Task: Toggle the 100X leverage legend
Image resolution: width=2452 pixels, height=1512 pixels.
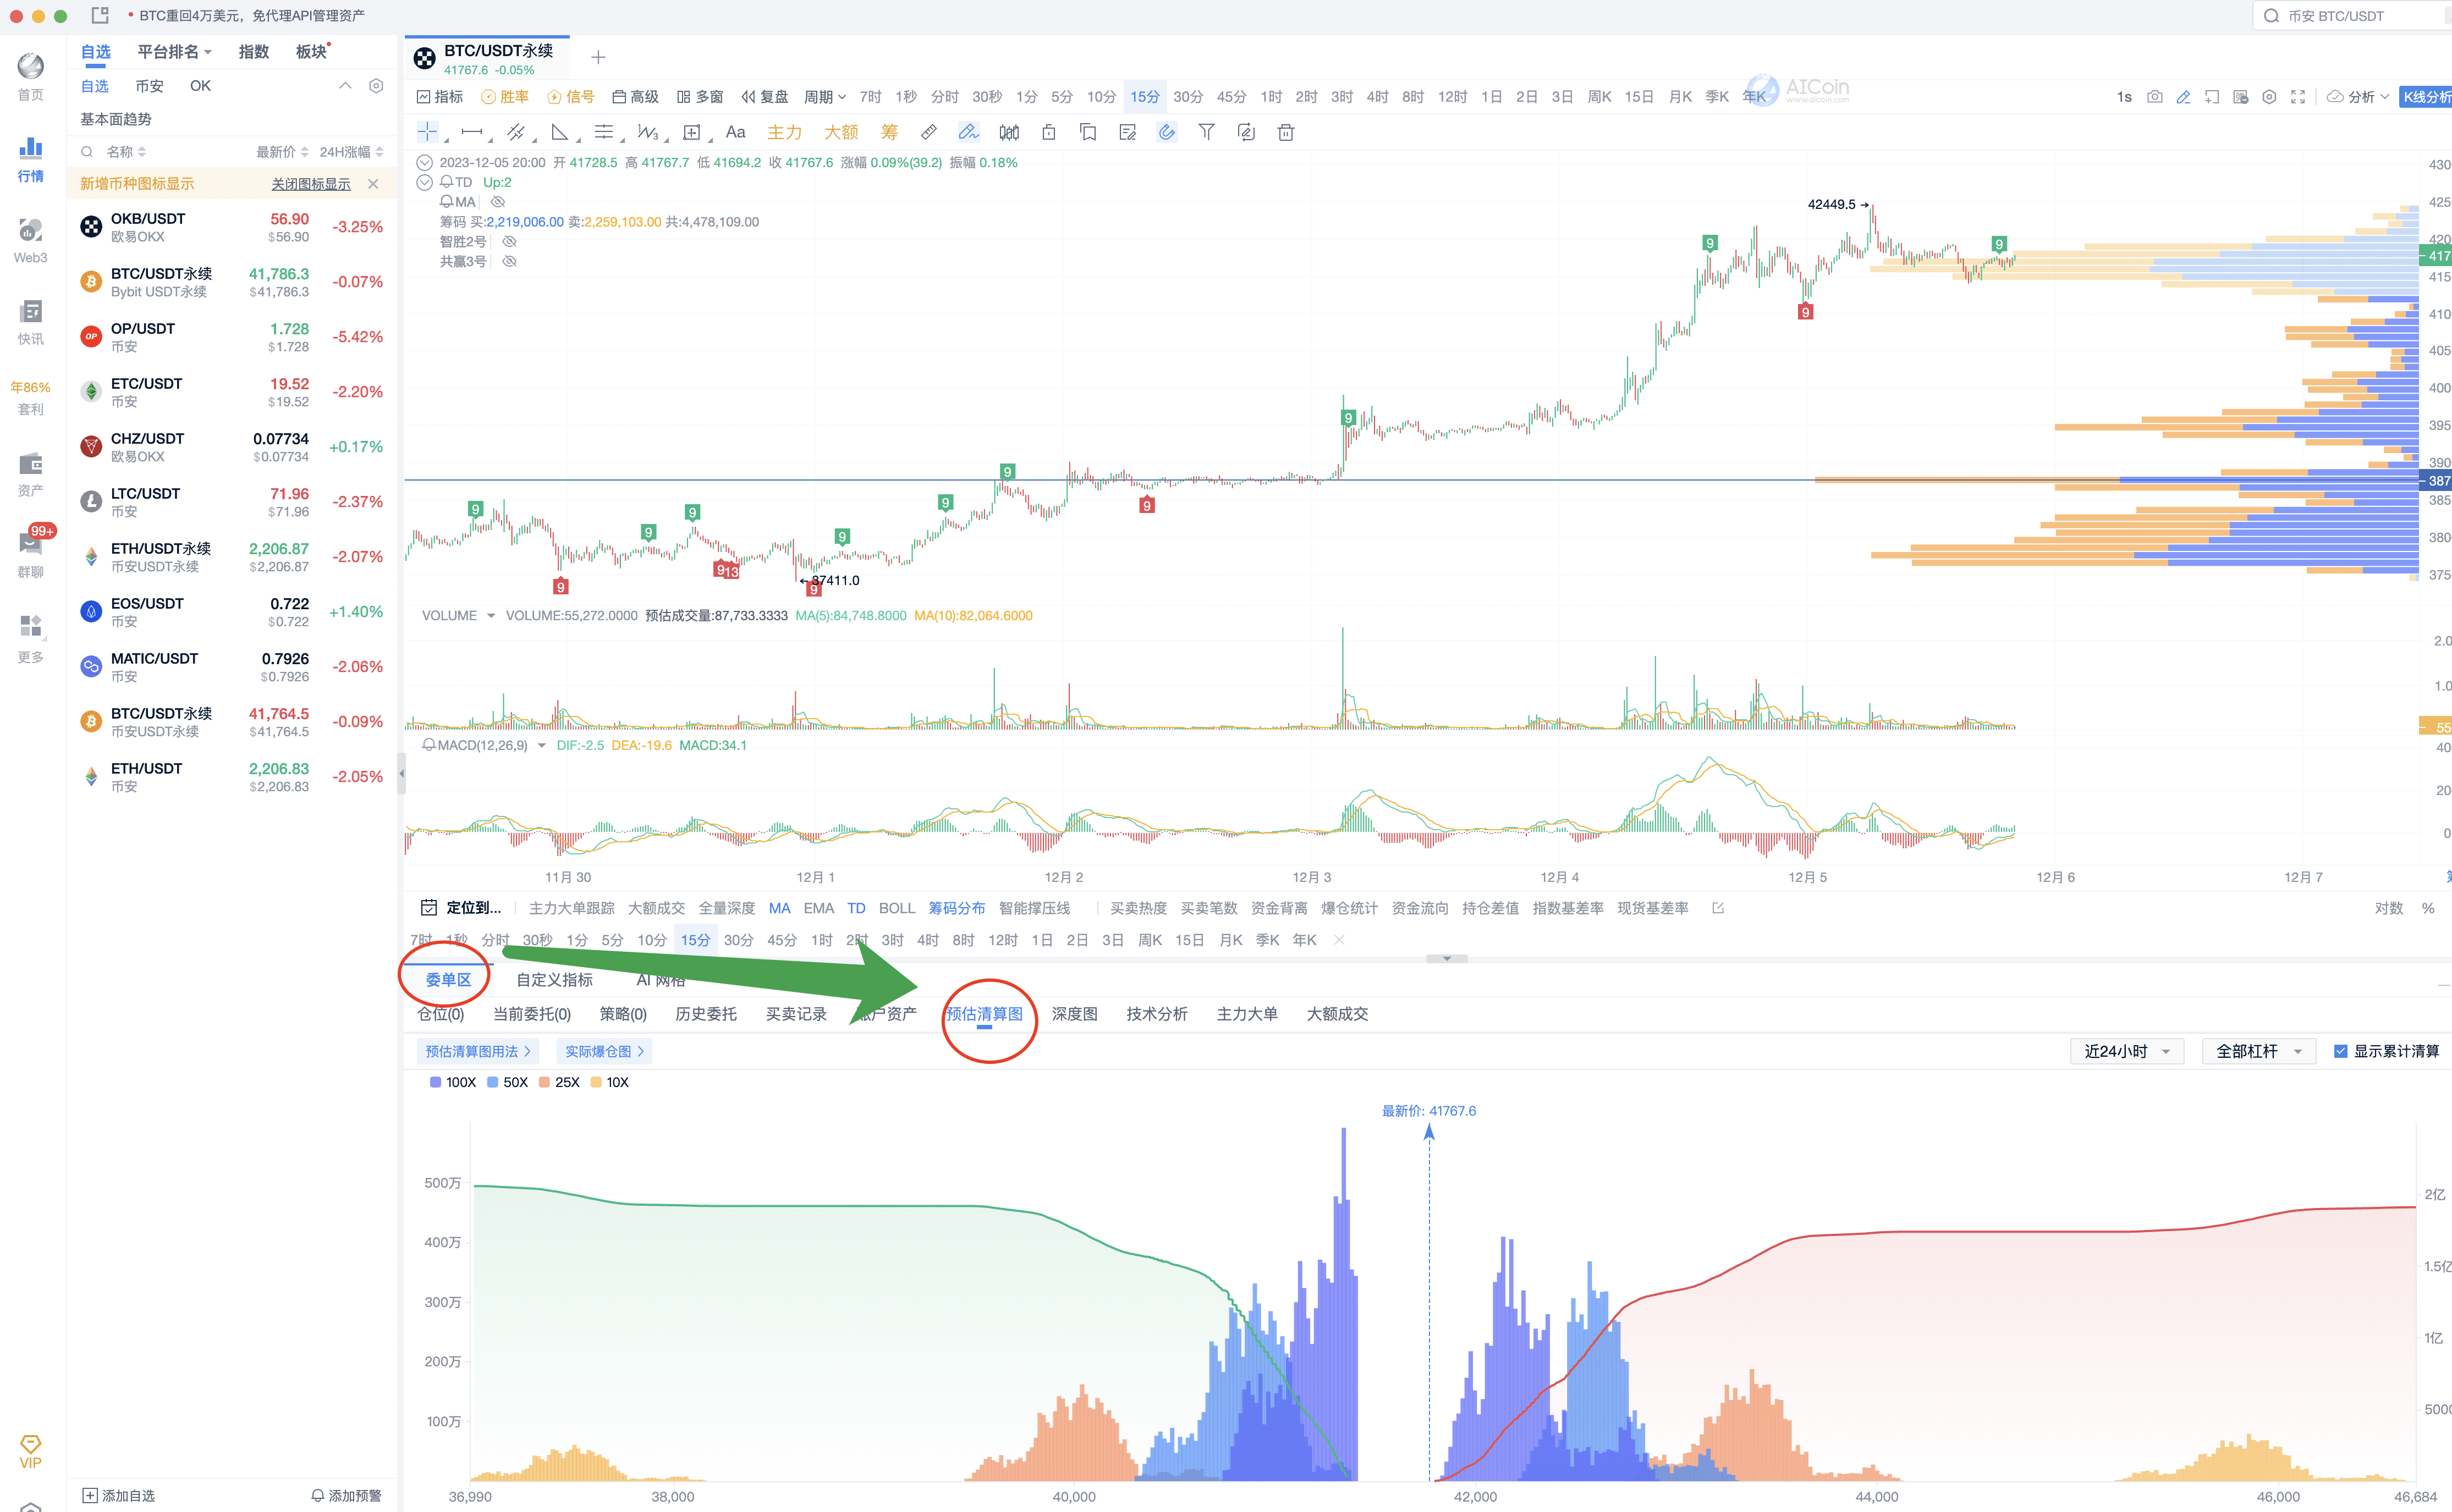Action: point(452,1082)
